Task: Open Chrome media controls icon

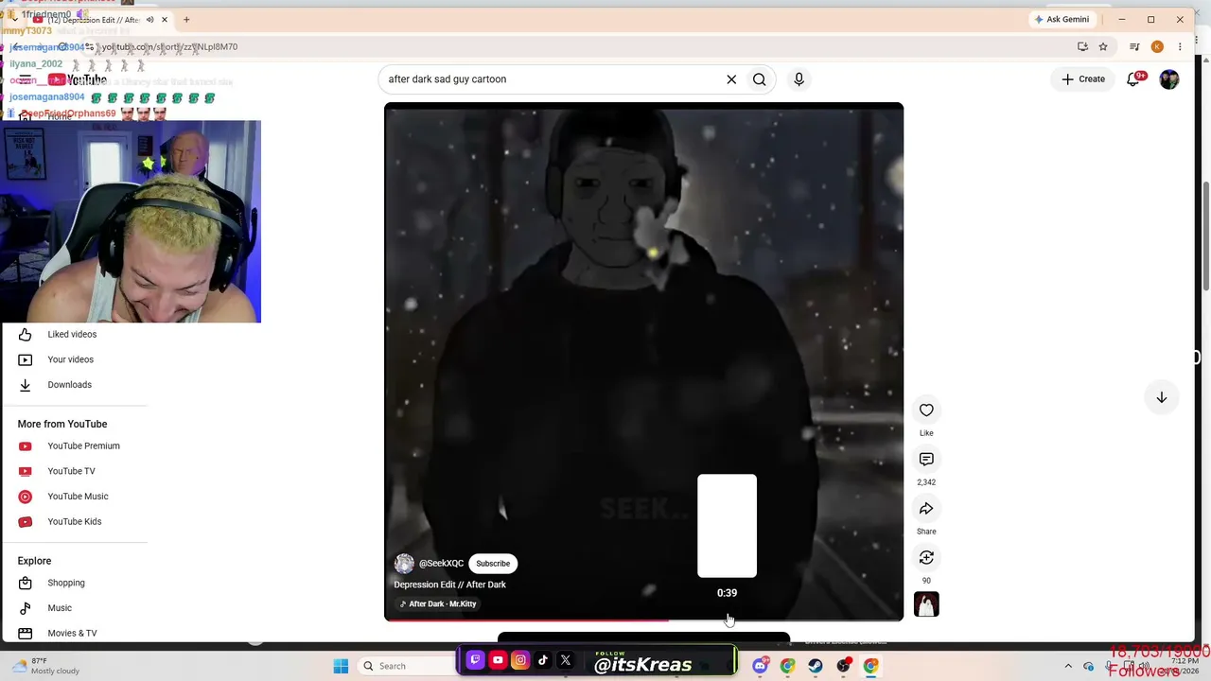Action: pos(1134,47)
